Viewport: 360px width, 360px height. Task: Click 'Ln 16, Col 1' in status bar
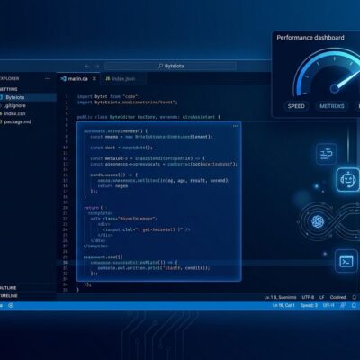point(283,305)
